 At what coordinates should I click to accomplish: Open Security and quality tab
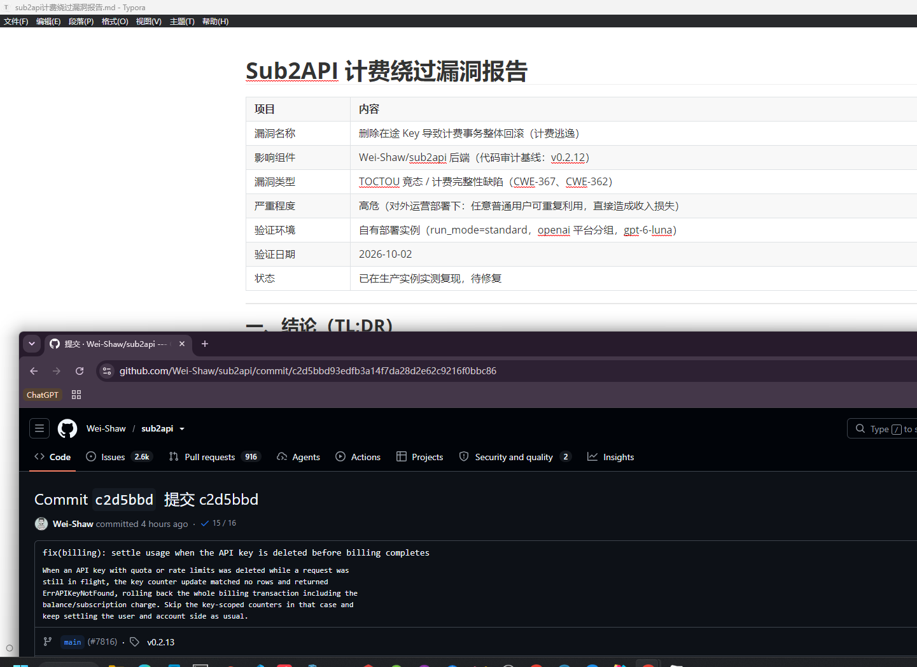[515, 457]
